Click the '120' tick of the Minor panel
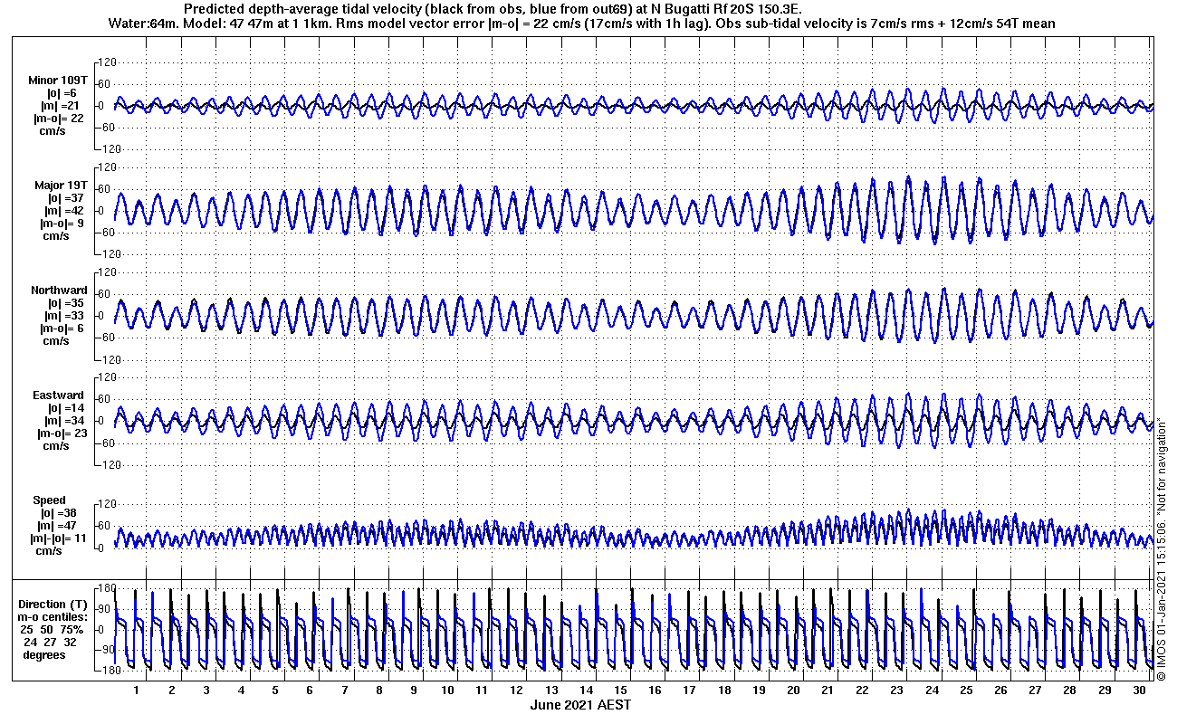 click(x=106, y=62)
